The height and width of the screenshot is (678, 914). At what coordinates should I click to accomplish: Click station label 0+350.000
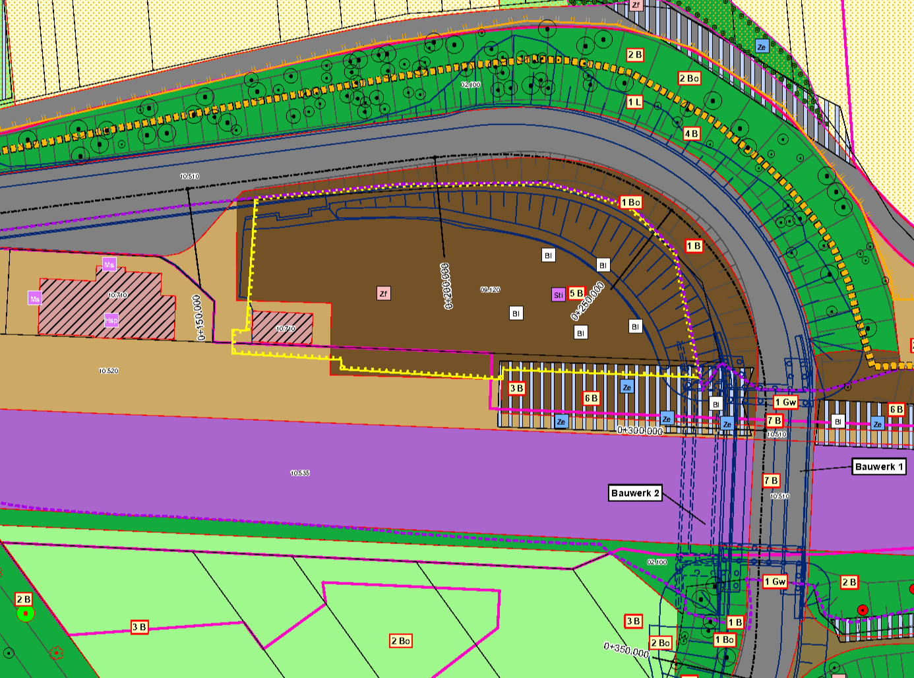626,650
